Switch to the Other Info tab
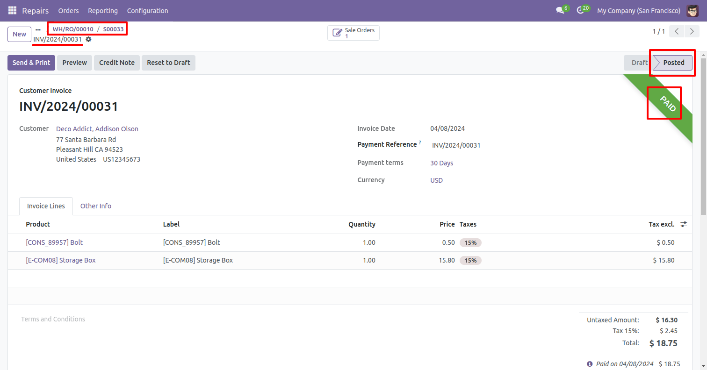Viewport: 707px width, 370px height. (x=96, y=206)
